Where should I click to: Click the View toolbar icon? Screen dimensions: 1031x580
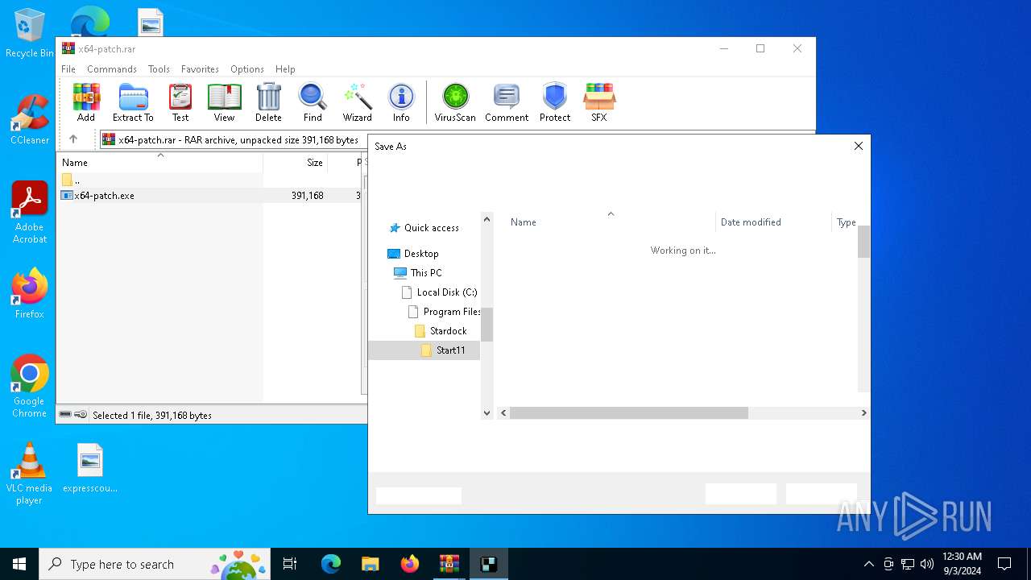224,102
